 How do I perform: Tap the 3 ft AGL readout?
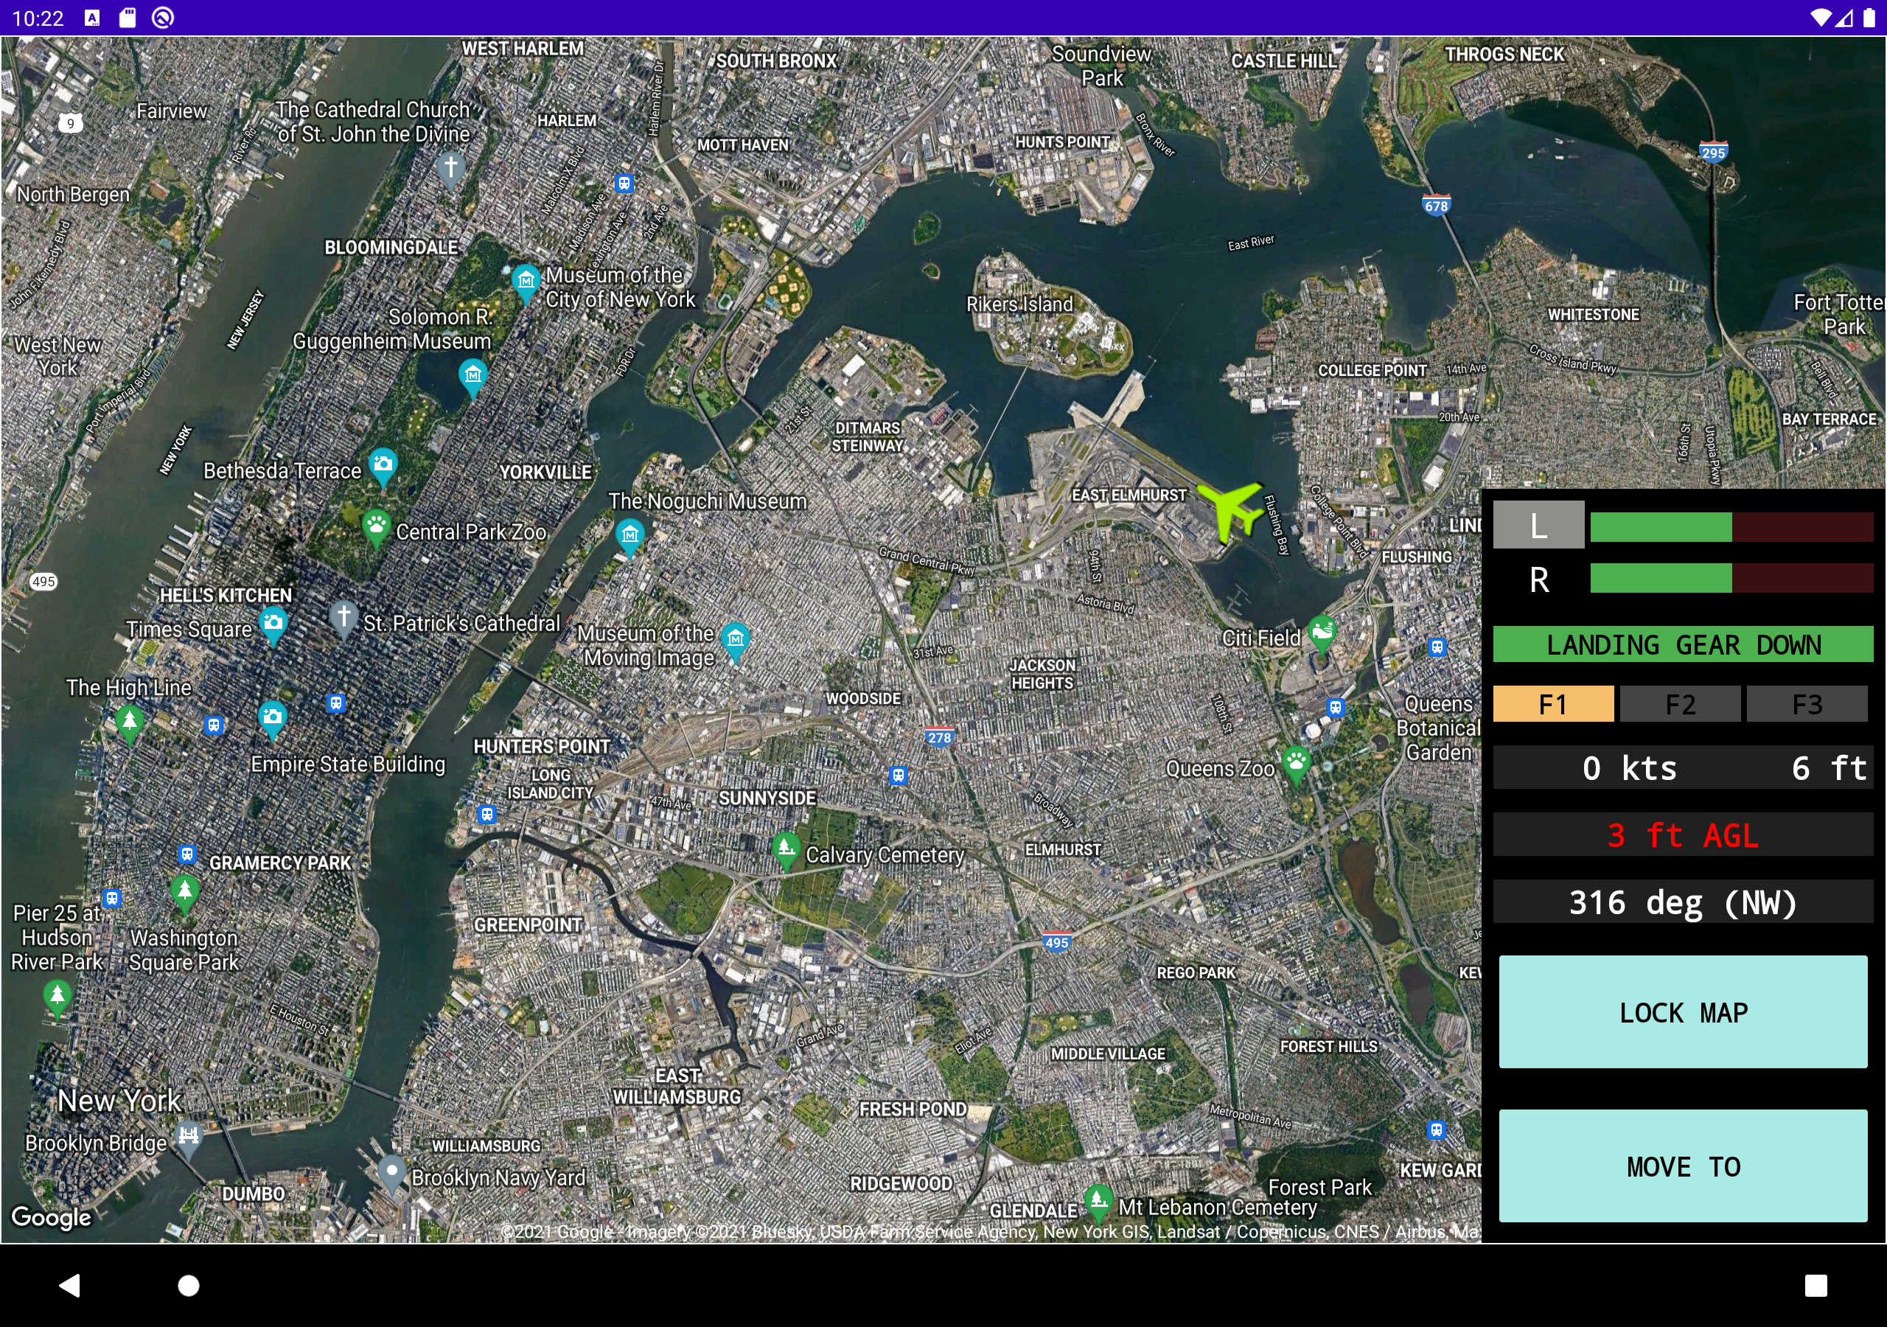pyautogui.click(x=1682, y=835)
